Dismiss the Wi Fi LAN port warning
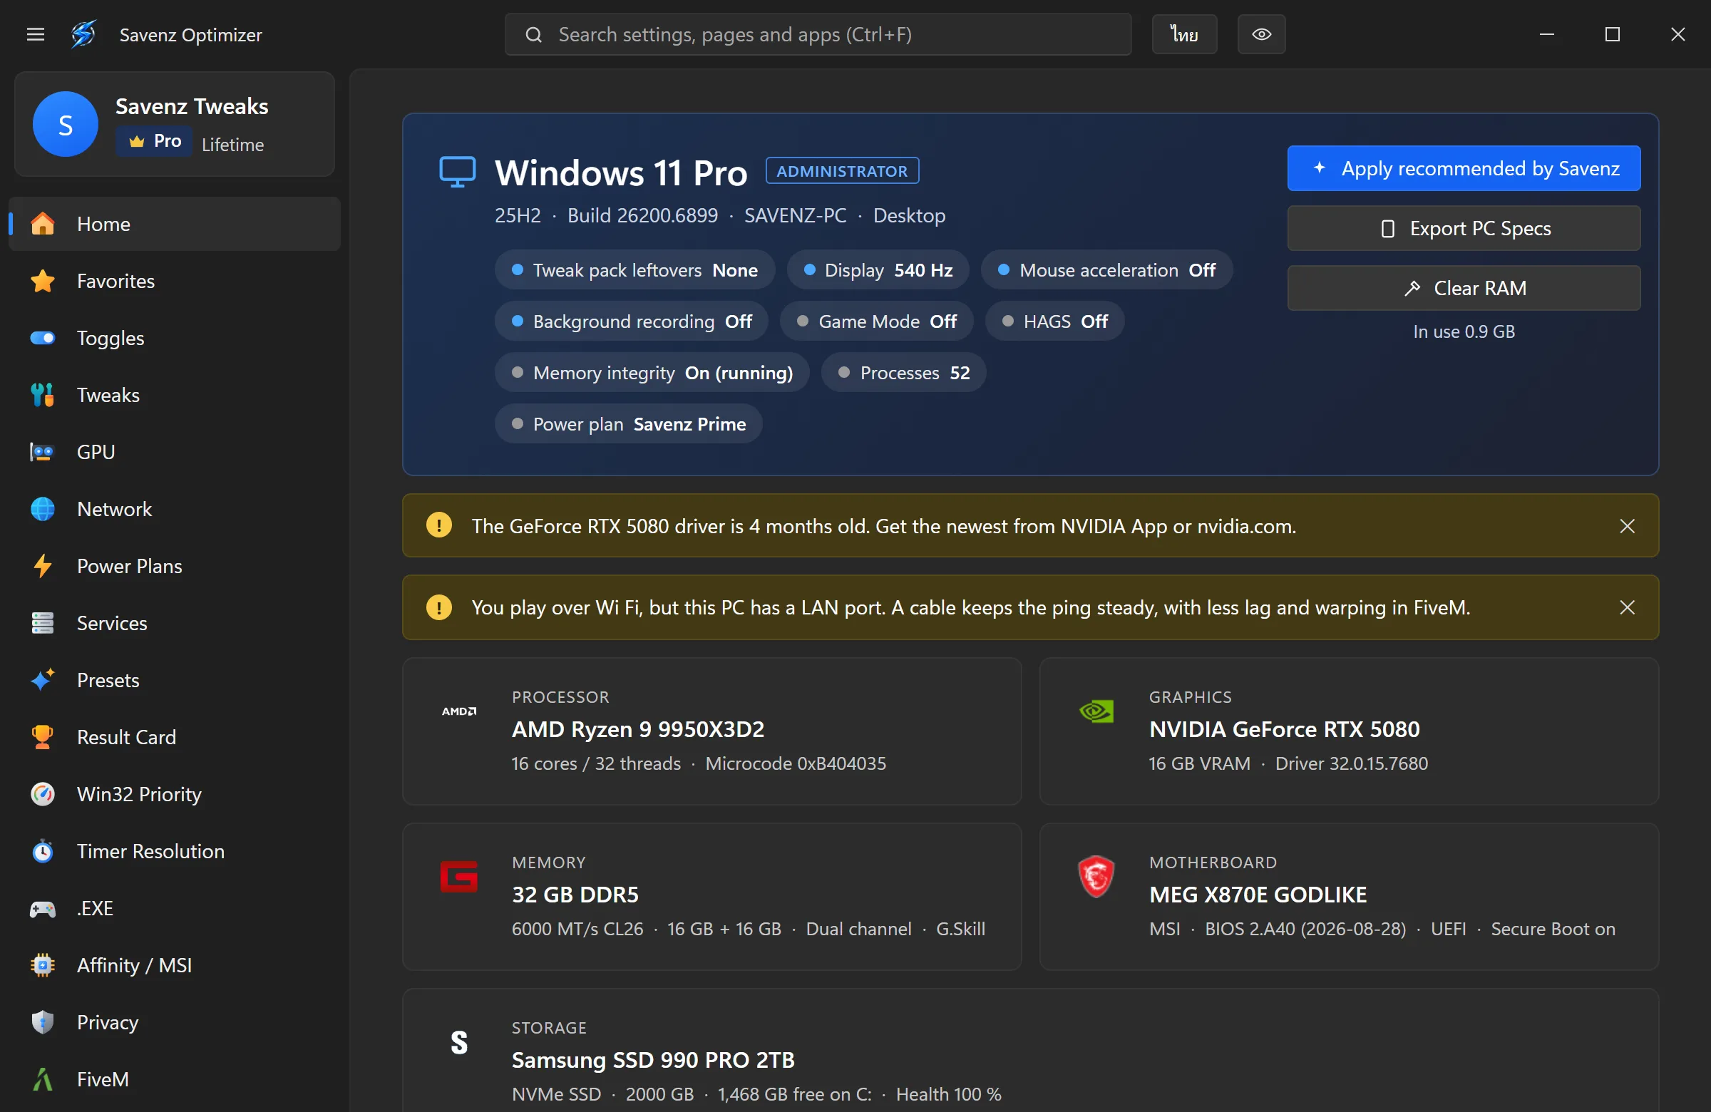Screen dimensions: 1711x1112 [x=1627, y=607]
